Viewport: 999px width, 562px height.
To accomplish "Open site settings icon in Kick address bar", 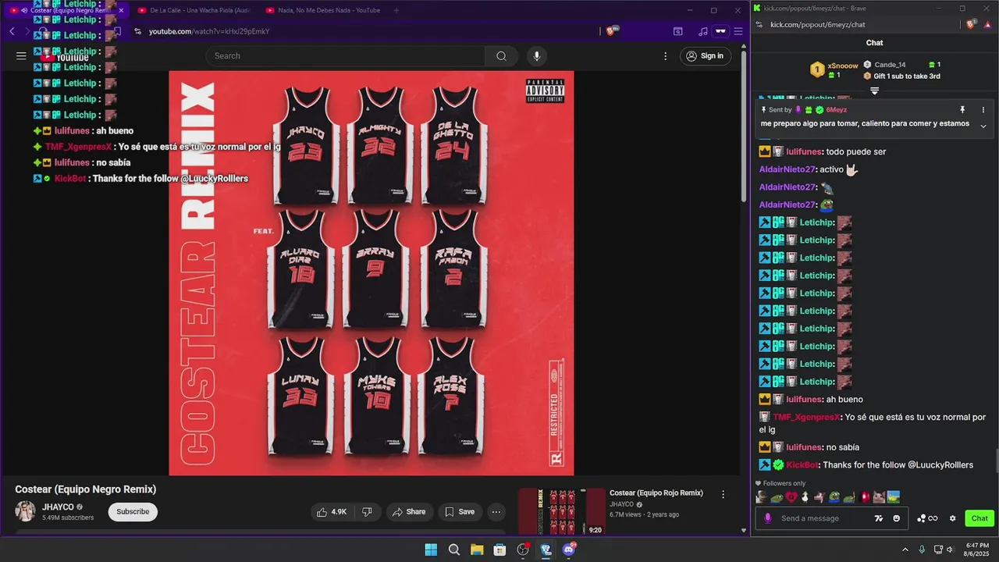I will [759, 24].
